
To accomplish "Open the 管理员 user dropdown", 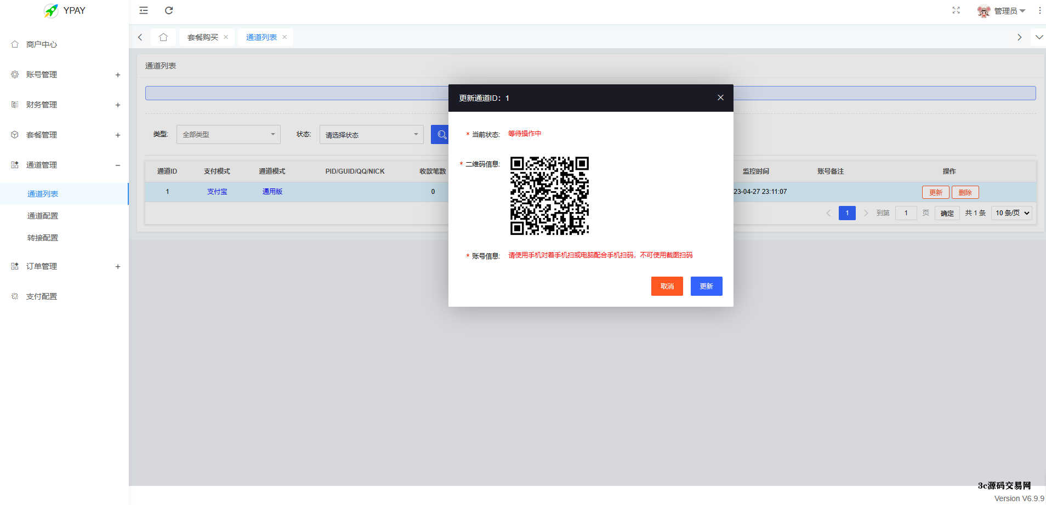I will [1009, 11].
